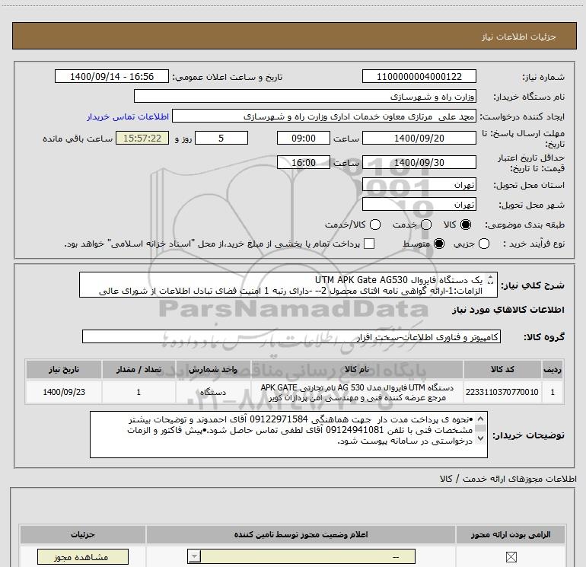Click the general need description text box
586x567 pixels.
pos(288,285)
